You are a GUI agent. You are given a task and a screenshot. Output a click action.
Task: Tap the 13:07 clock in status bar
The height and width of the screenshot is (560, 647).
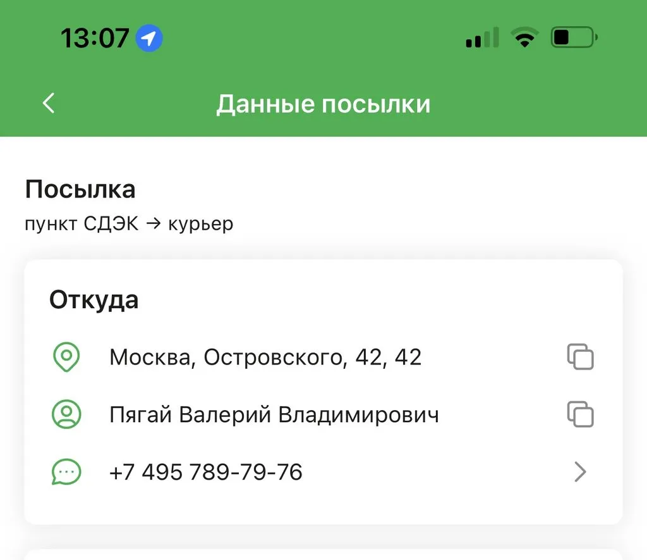coord(95,39)
